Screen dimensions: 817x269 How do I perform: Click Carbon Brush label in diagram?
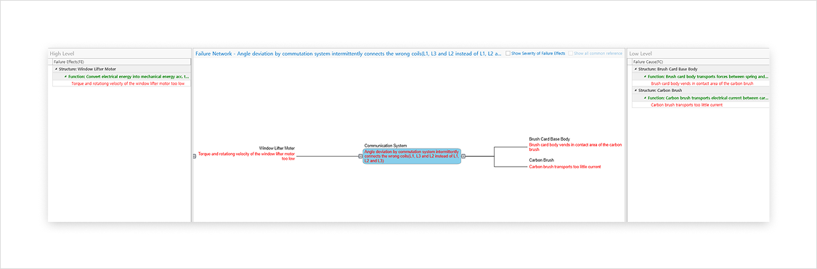pyautogui.click(x=541, y=160)
